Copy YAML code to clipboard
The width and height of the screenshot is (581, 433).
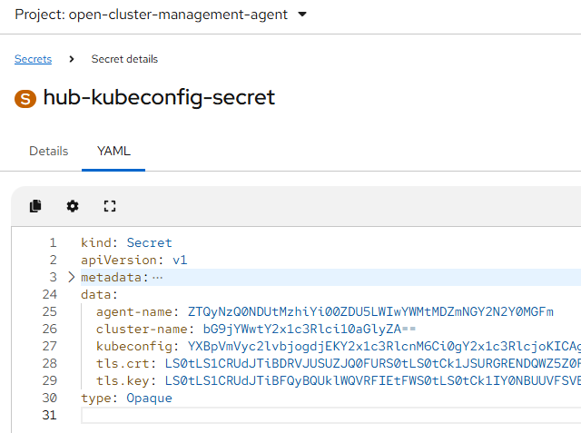click(35, 206)
